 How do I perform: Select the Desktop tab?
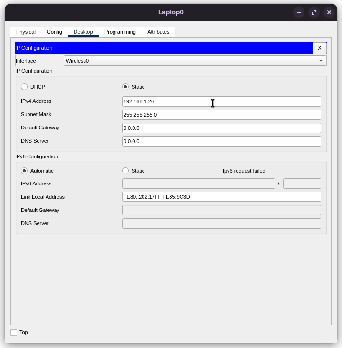[x=83, y=32]
